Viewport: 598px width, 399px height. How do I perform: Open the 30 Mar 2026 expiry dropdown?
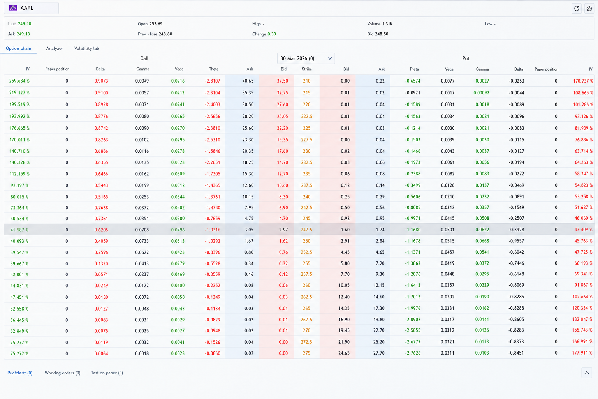click(x=306, y=58)
